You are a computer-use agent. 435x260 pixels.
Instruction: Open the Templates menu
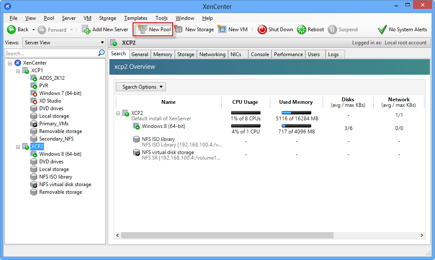[x=136, y=18]
